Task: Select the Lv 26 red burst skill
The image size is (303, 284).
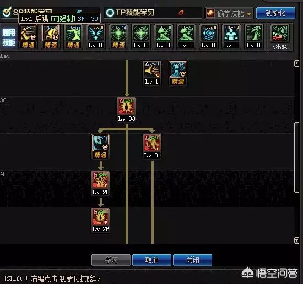Action: coord(100,217)
